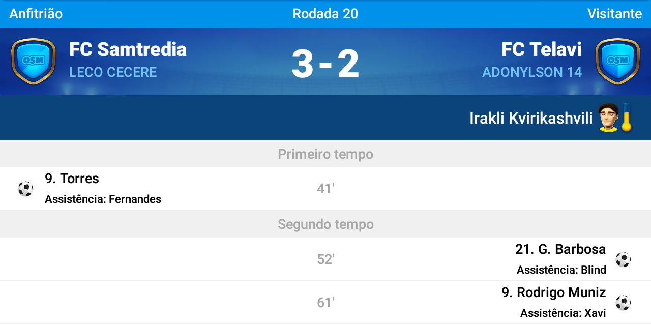Open FC Samtredia team name

[128, 50]
